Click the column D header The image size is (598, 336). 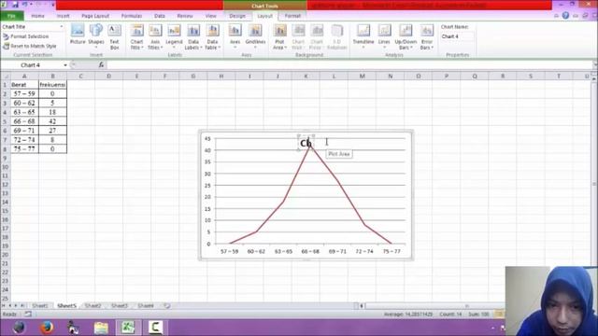[108, 77]
